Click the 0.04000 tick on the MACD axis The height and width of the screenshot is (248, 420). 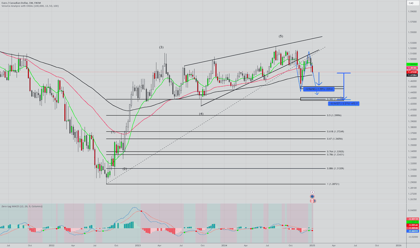[412, 210]
